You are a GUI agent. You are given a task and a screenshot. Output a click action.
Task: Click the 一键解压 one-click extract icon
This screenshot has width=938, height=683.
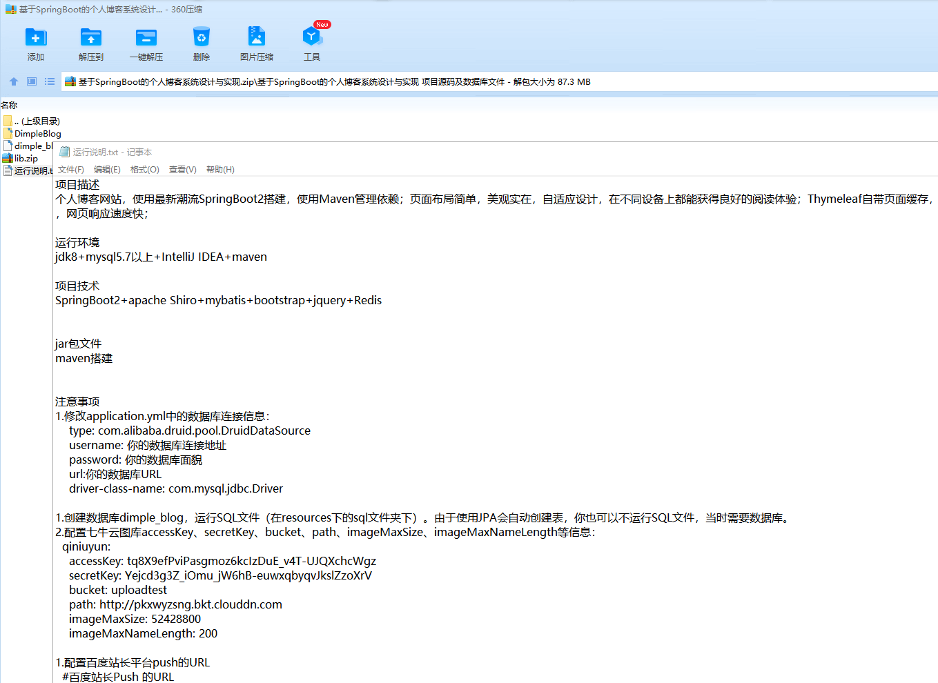coord(146,37)
